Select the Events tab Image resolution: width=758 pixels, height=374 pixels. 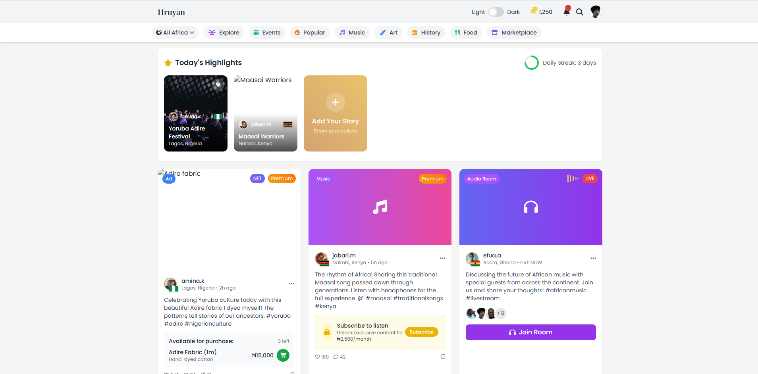coord(267,33)
